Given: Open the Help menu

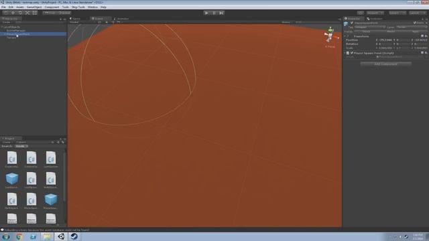Looking at the screenshot, I should [x=103, y=7].
